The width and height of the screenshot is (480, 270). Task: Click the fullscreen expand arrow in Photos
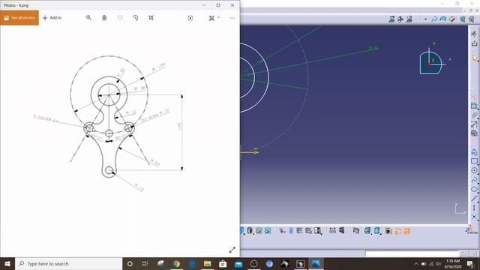tap(232, 250)
